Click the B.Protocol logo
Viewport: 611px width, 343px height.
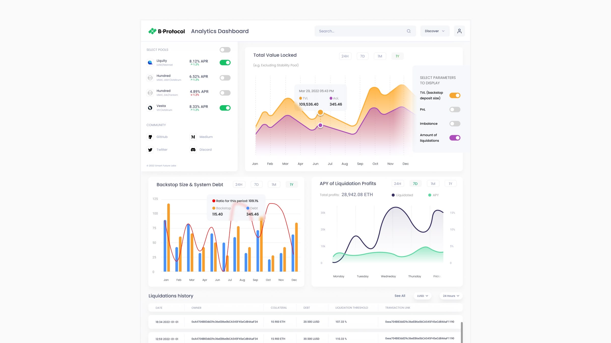pos(166,31)
